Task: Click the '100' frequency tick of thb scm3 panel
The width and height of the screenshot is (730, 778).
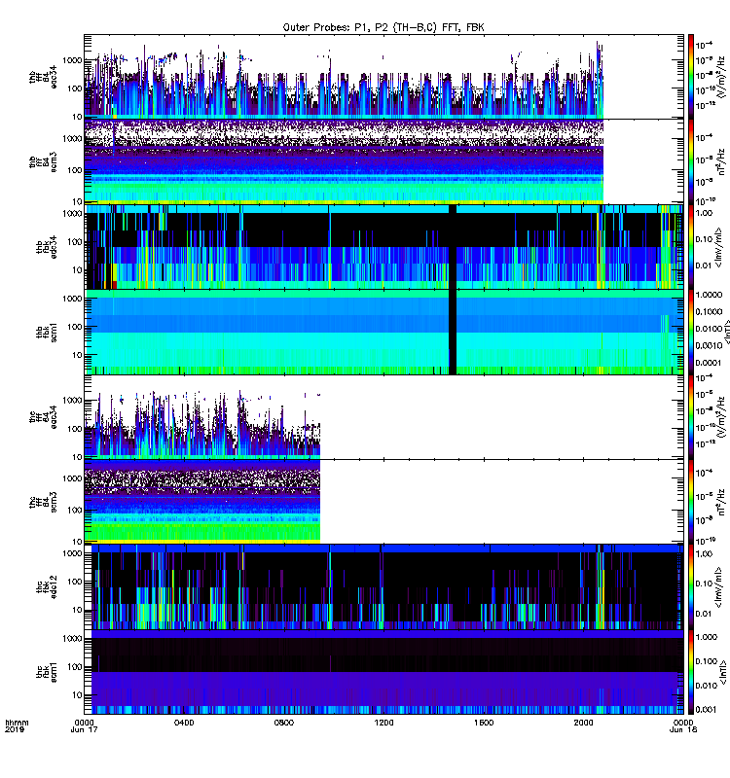Action: tap(75, 170)
